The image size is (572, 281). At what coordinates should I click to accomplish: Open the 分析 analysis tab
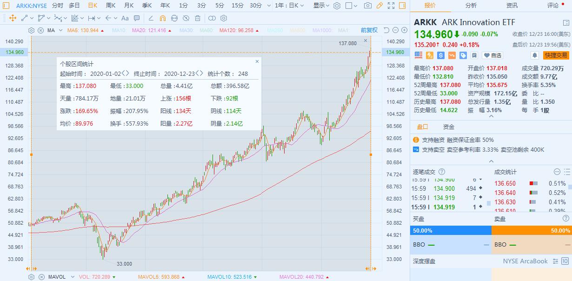click(x=471, y=6)
